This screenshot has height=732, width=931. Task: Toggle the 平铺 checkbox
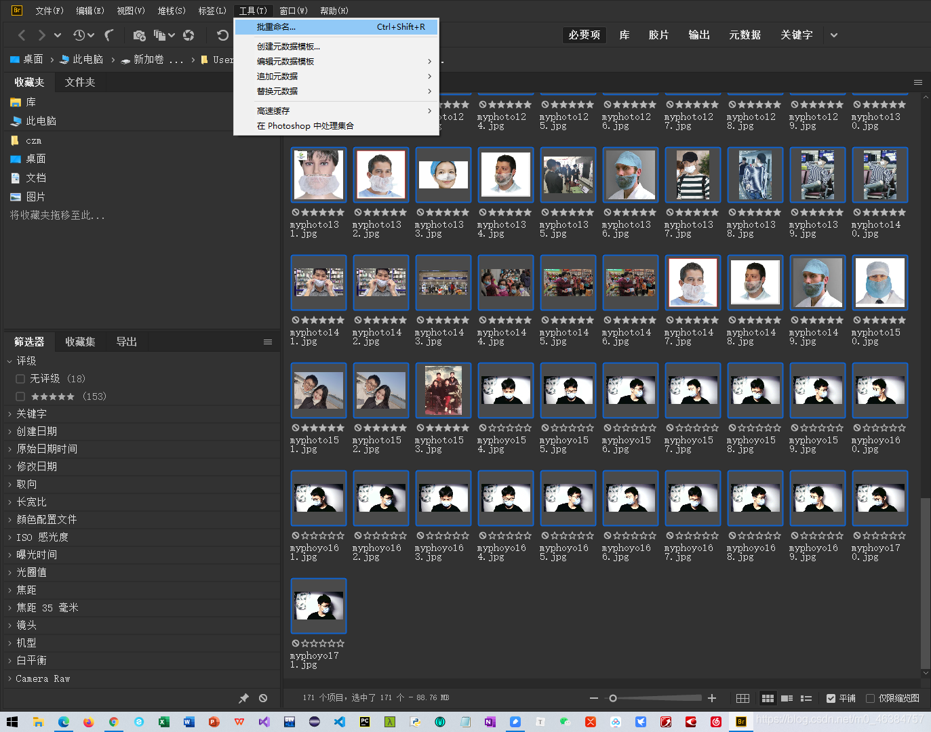click(831, 698)
